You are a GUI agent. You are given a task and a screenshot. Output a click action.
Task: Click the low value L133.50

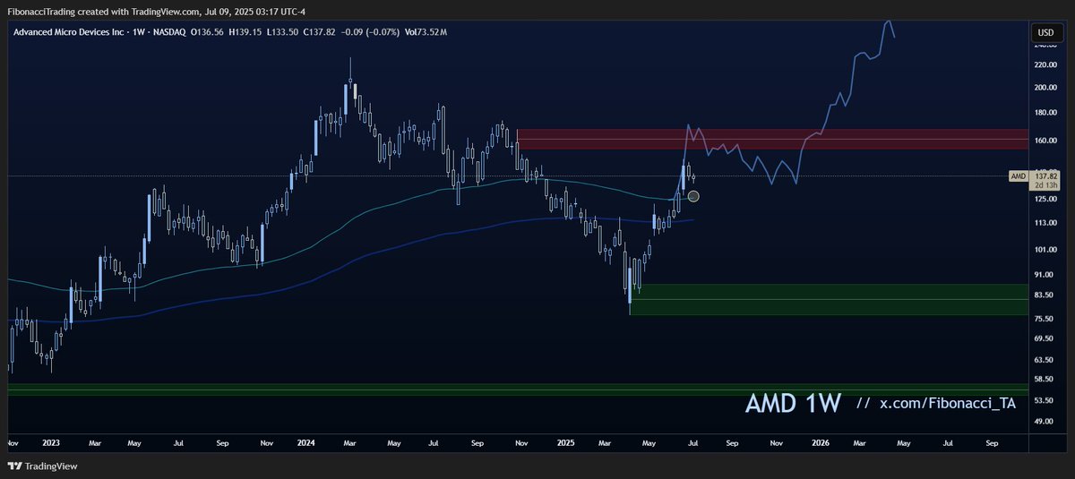point(283,32)
